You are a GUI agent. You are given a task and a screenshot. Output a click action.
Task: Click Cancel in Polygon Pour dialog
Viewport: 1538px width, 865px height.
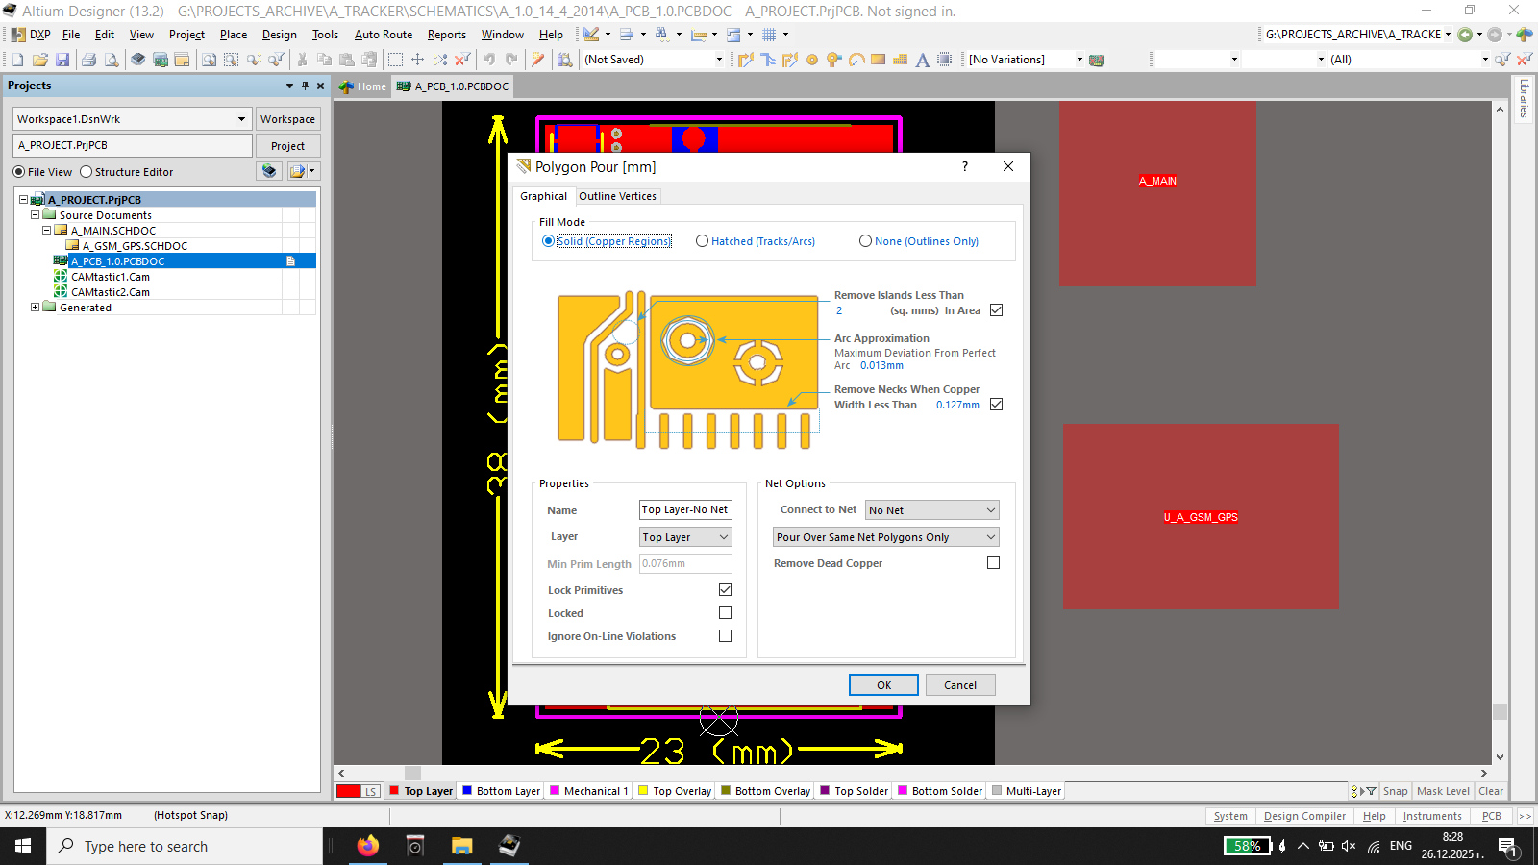960,685
